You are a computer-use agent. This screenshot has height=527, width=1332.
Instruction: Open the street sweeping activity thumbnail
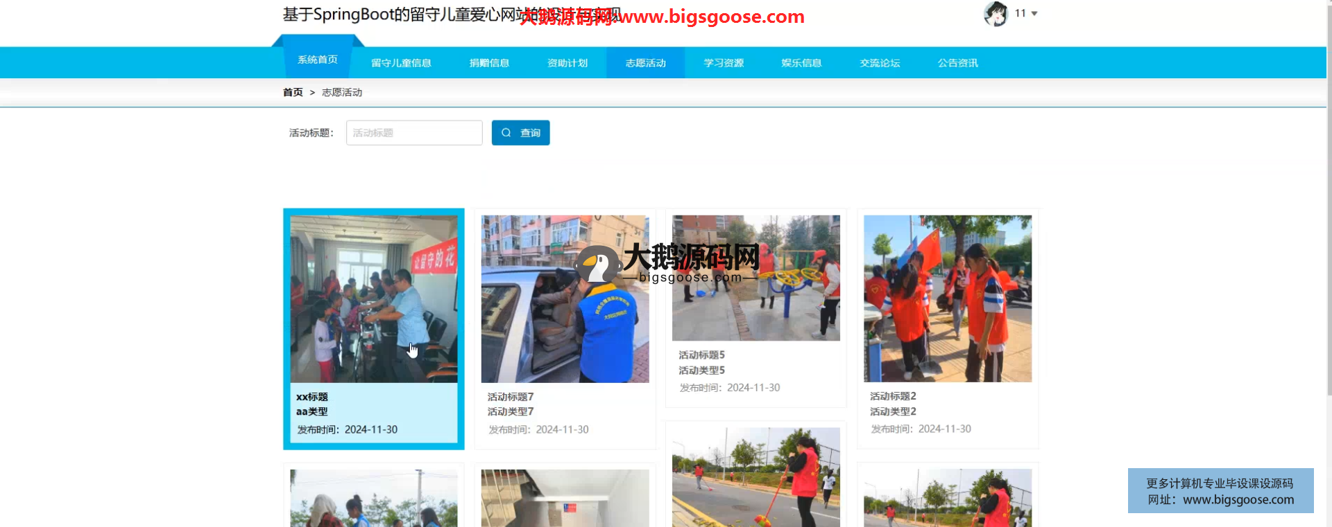tap(755, 476)
